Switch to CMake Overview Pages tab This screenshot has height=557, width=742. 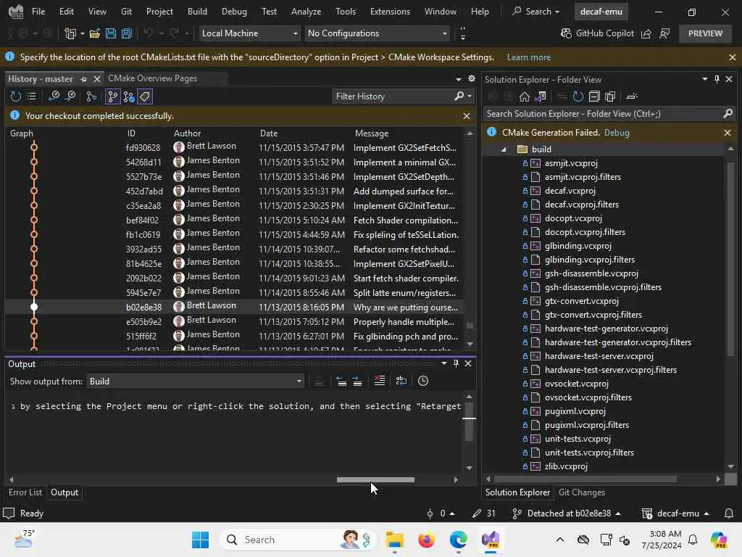(152, 78)
